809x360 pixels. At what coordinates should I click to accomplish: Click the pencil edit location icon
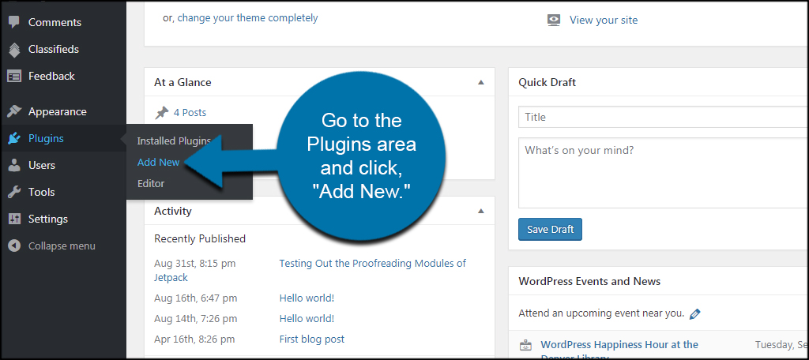pos(695,313)
